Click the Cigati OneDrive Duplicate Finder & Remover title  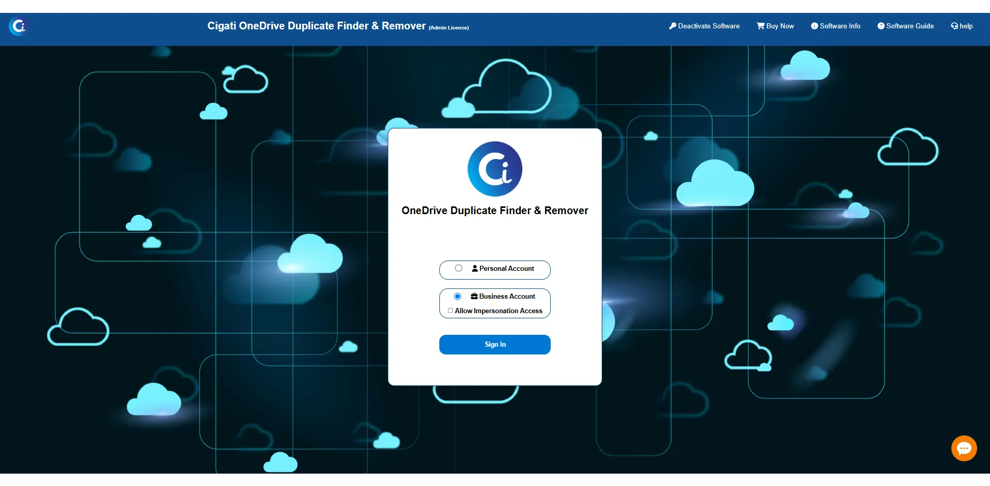(317, 26)
